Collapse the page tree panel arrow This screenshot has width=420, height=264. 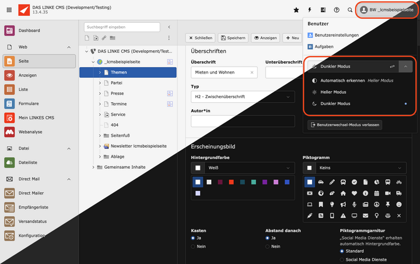pos(169,27)
